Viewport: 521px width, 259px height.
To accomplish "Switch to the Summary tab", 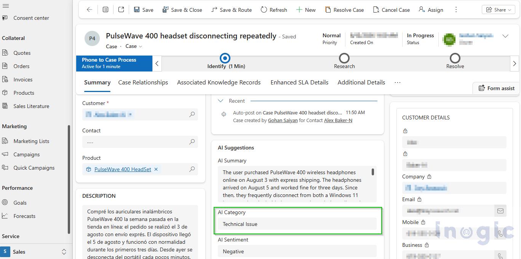I will (97, 83).
